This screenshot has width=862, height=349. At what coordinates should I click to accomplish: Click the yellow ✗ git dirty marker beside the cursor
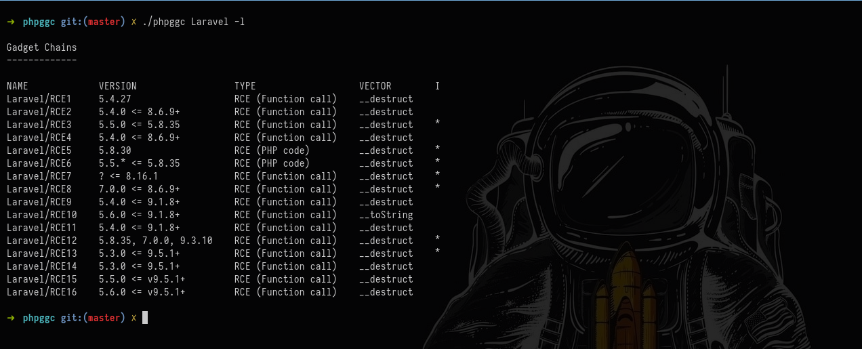point(134,318)
